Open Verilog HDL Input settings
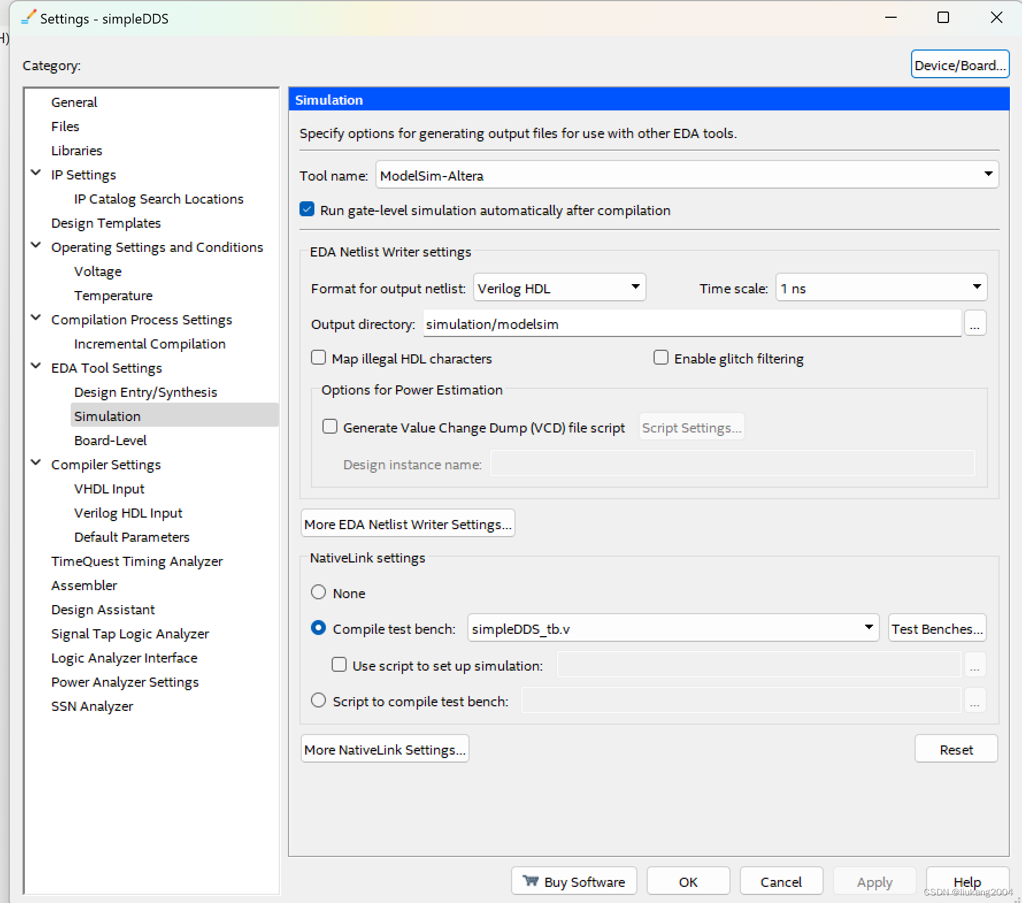The width and height of the screenshot is (1022, 903). pos(128,513)
